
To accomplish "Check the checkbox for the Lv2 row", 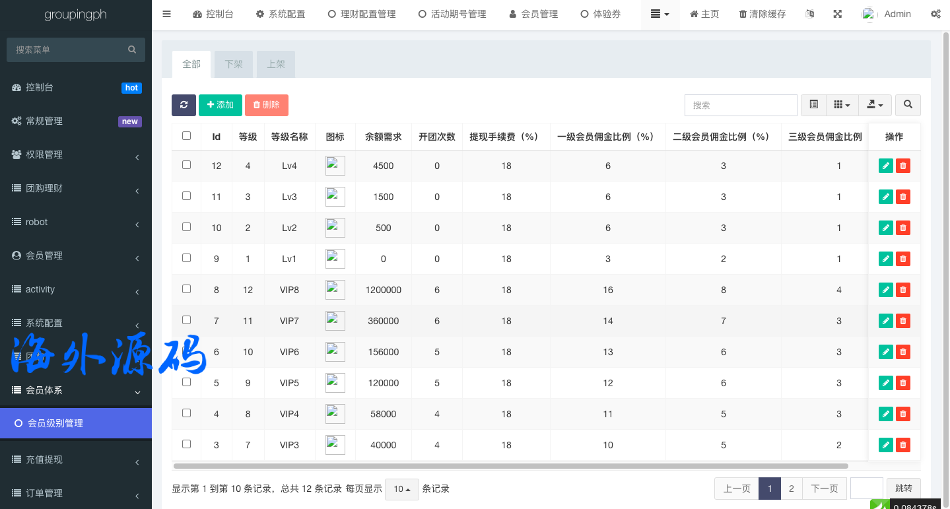I will coord(186,227).
